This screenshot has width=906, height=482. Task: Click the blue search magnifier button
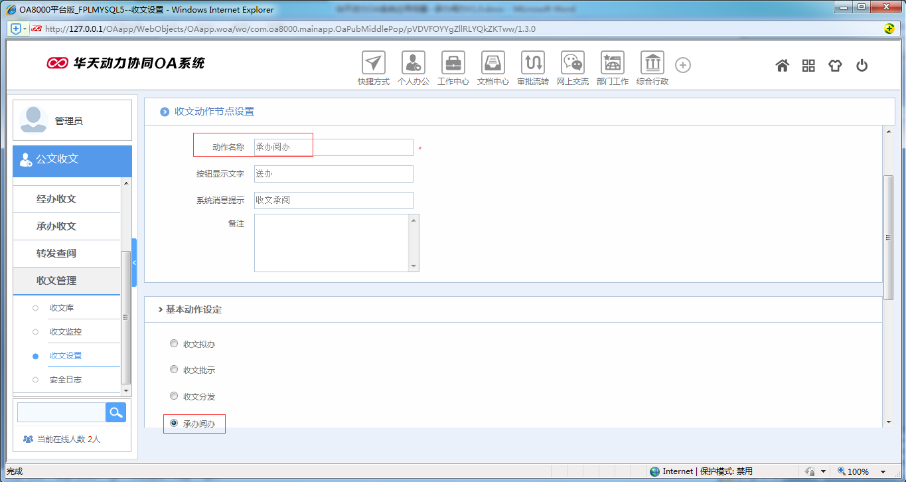[115, 412]
